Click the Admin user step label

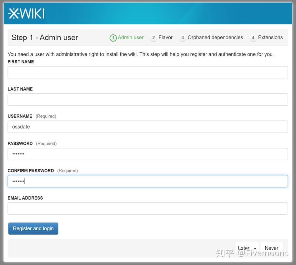tap(130, 37)
